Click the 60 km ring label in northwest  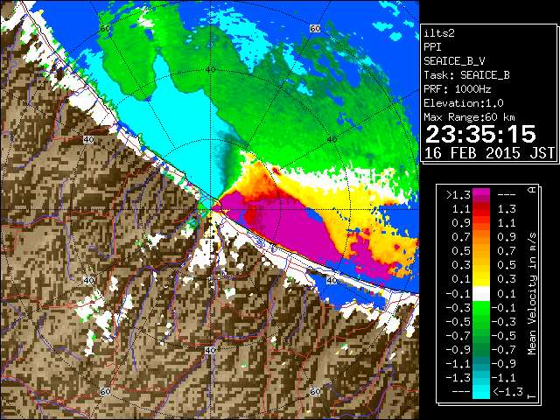tap(105, 29)
